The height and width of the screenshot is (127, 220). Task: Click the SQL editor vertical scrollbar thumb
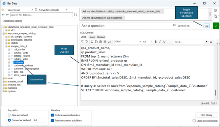215,92
